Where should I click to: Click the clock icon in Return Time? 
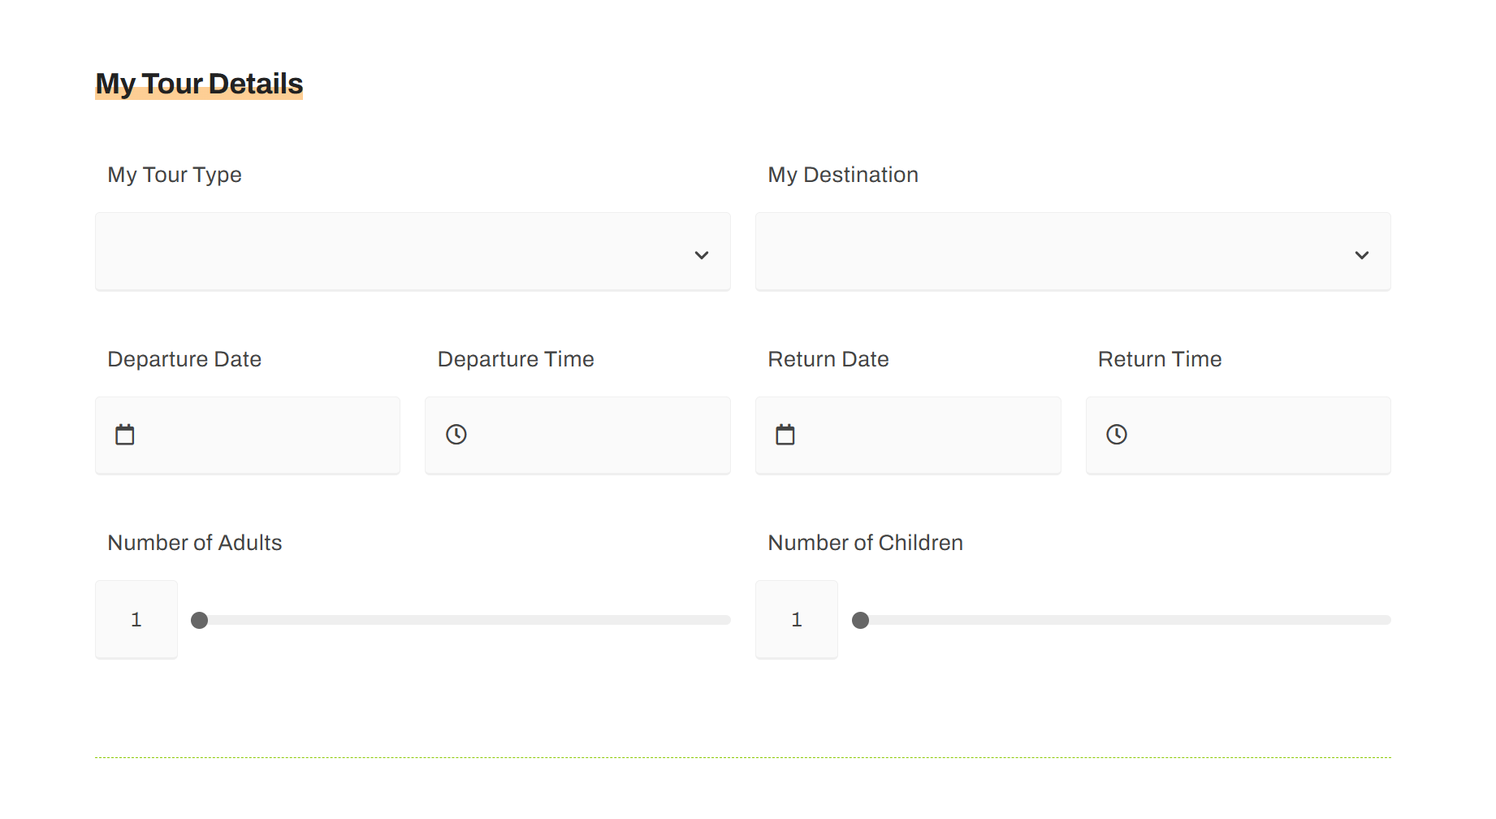[1117, 435]
